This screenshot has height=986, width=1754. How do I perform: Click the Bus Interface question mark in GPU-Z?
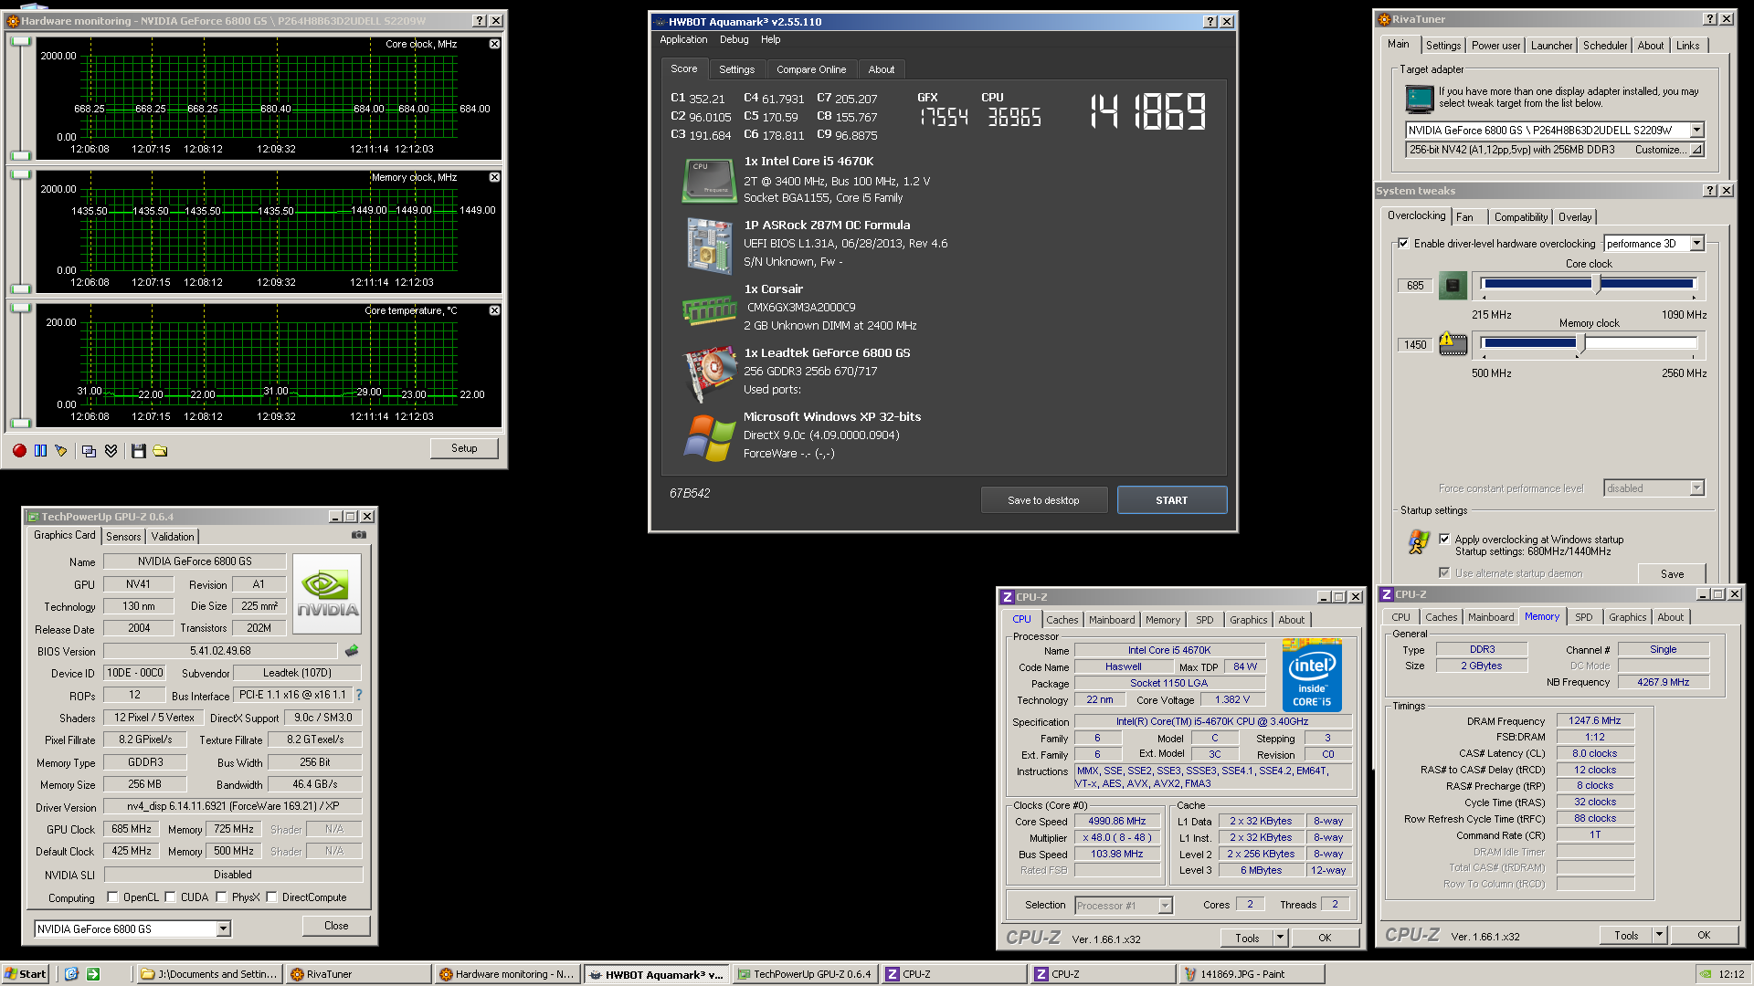(x=359, y=696)
